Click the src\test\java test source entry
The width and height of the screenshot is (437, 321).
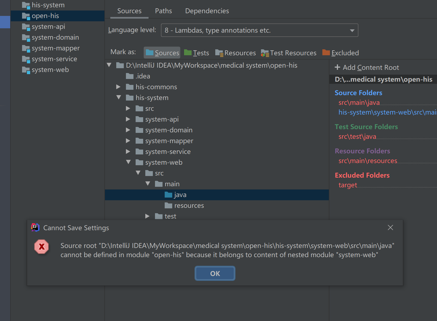357,137
